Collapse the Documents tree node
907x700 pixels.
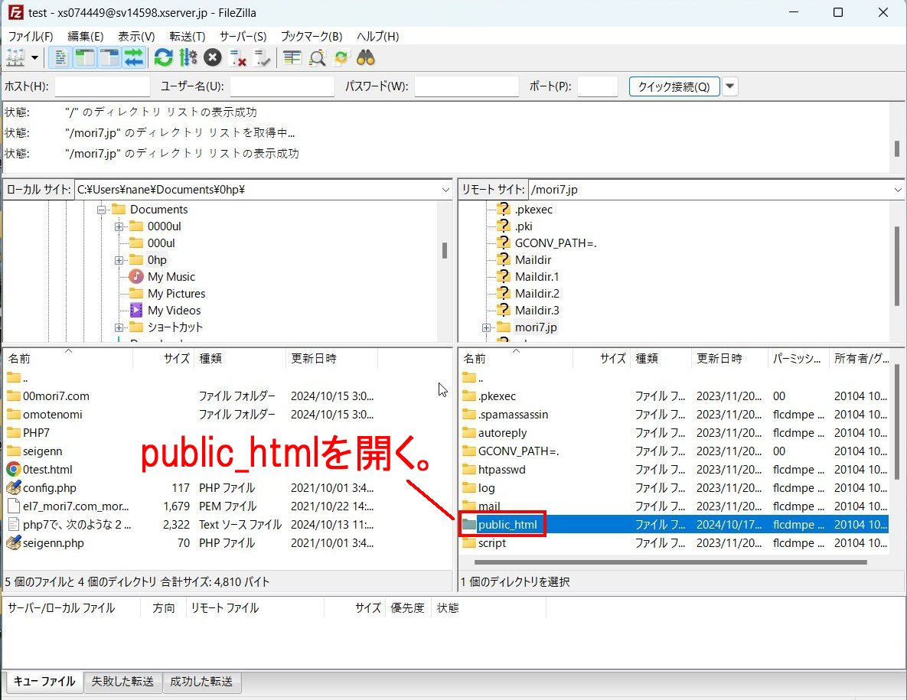101,210
